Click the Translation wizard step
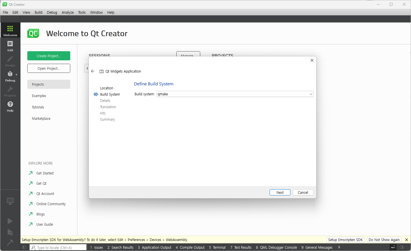 (x=108, y=107)
